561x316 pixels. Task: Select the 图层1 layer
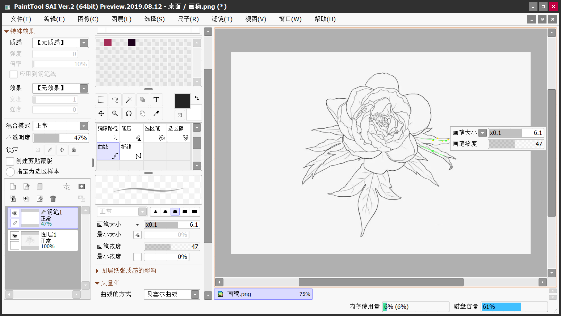coord(43,240)
